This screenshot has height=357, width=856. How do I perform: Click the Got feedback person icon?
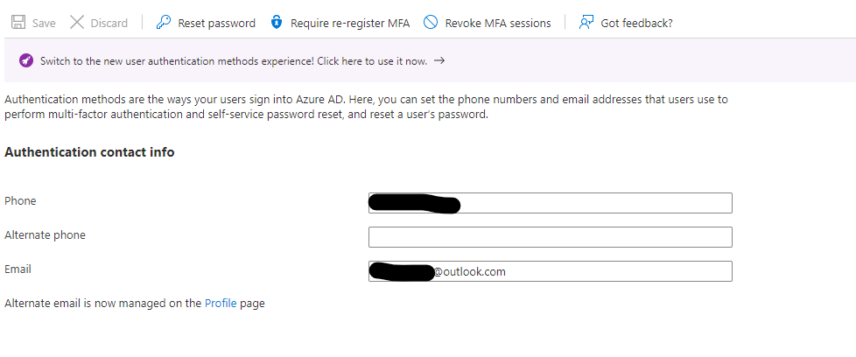[586, 23]
